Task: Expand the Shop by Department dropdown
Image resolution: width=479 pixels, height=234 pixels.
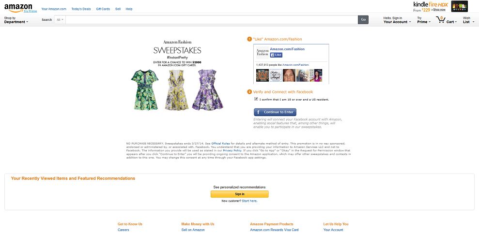Action: (16, 20)
